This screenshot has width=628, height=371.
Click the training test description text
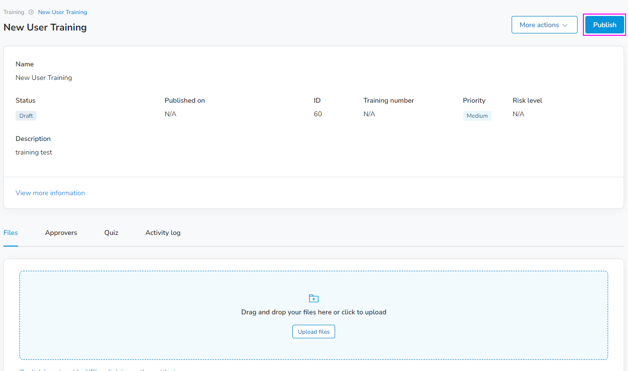pyautogui.click(x=34, y=152)
